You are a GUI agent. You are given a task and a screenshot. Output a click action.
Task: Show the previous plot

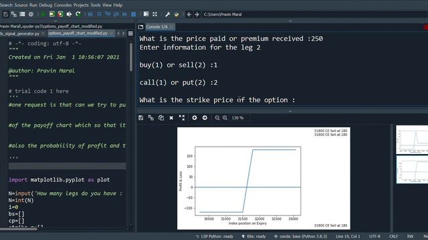coord(195,118)
